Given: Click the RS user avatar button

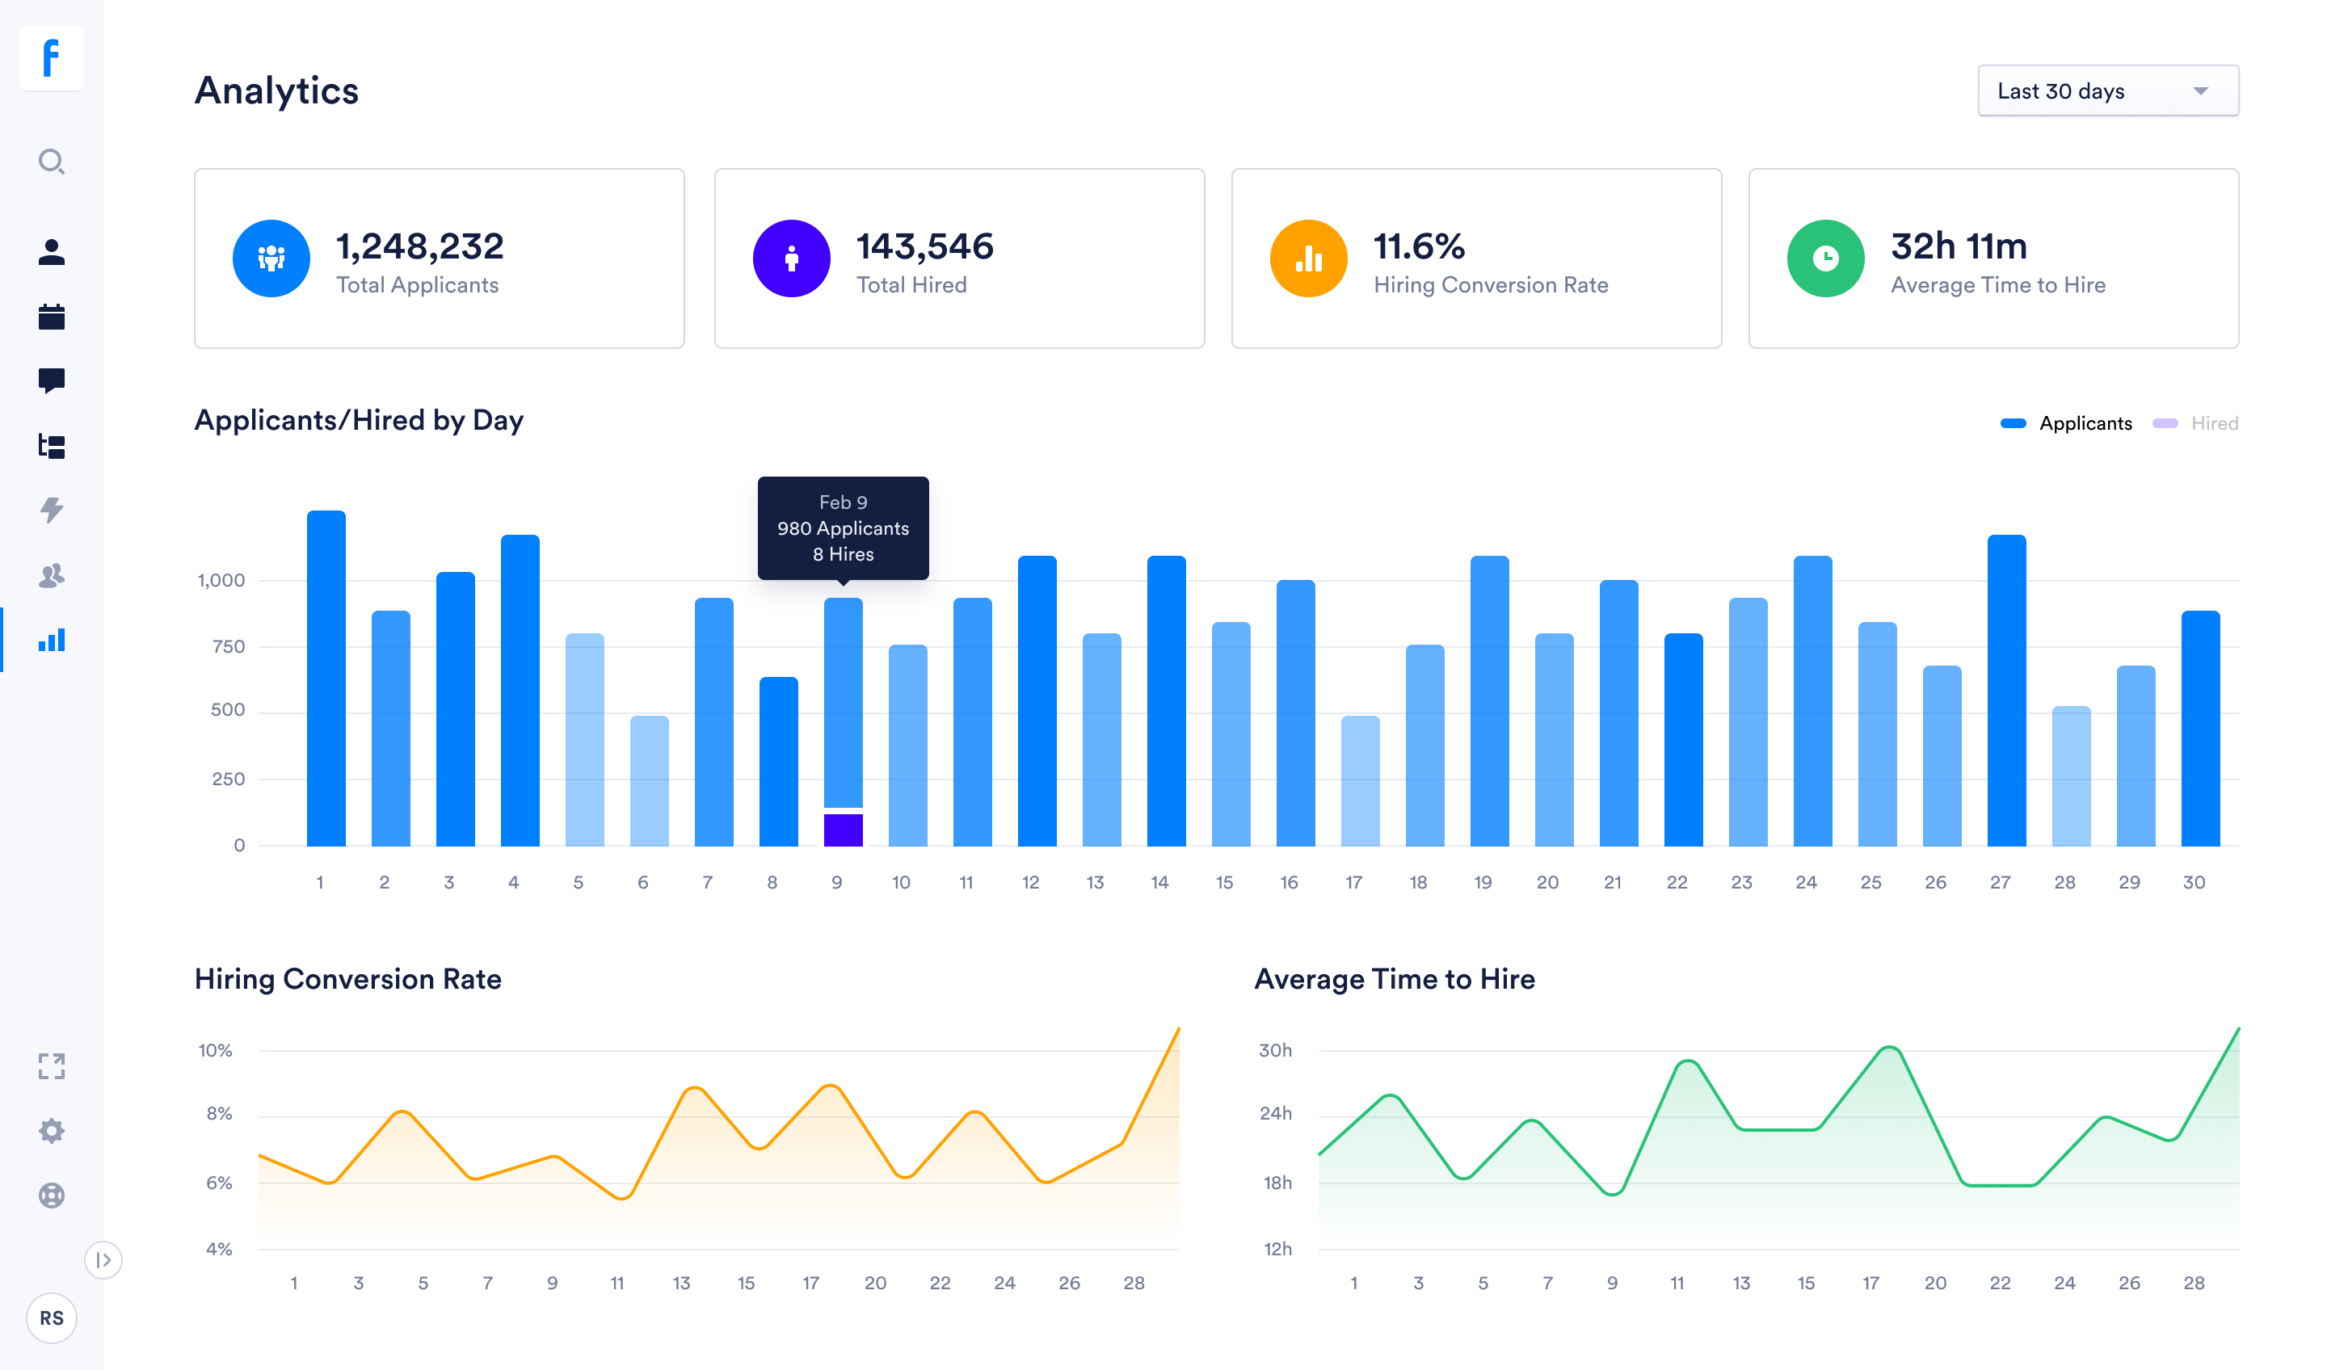Looking at the screenshot, I should (52, 1318).
